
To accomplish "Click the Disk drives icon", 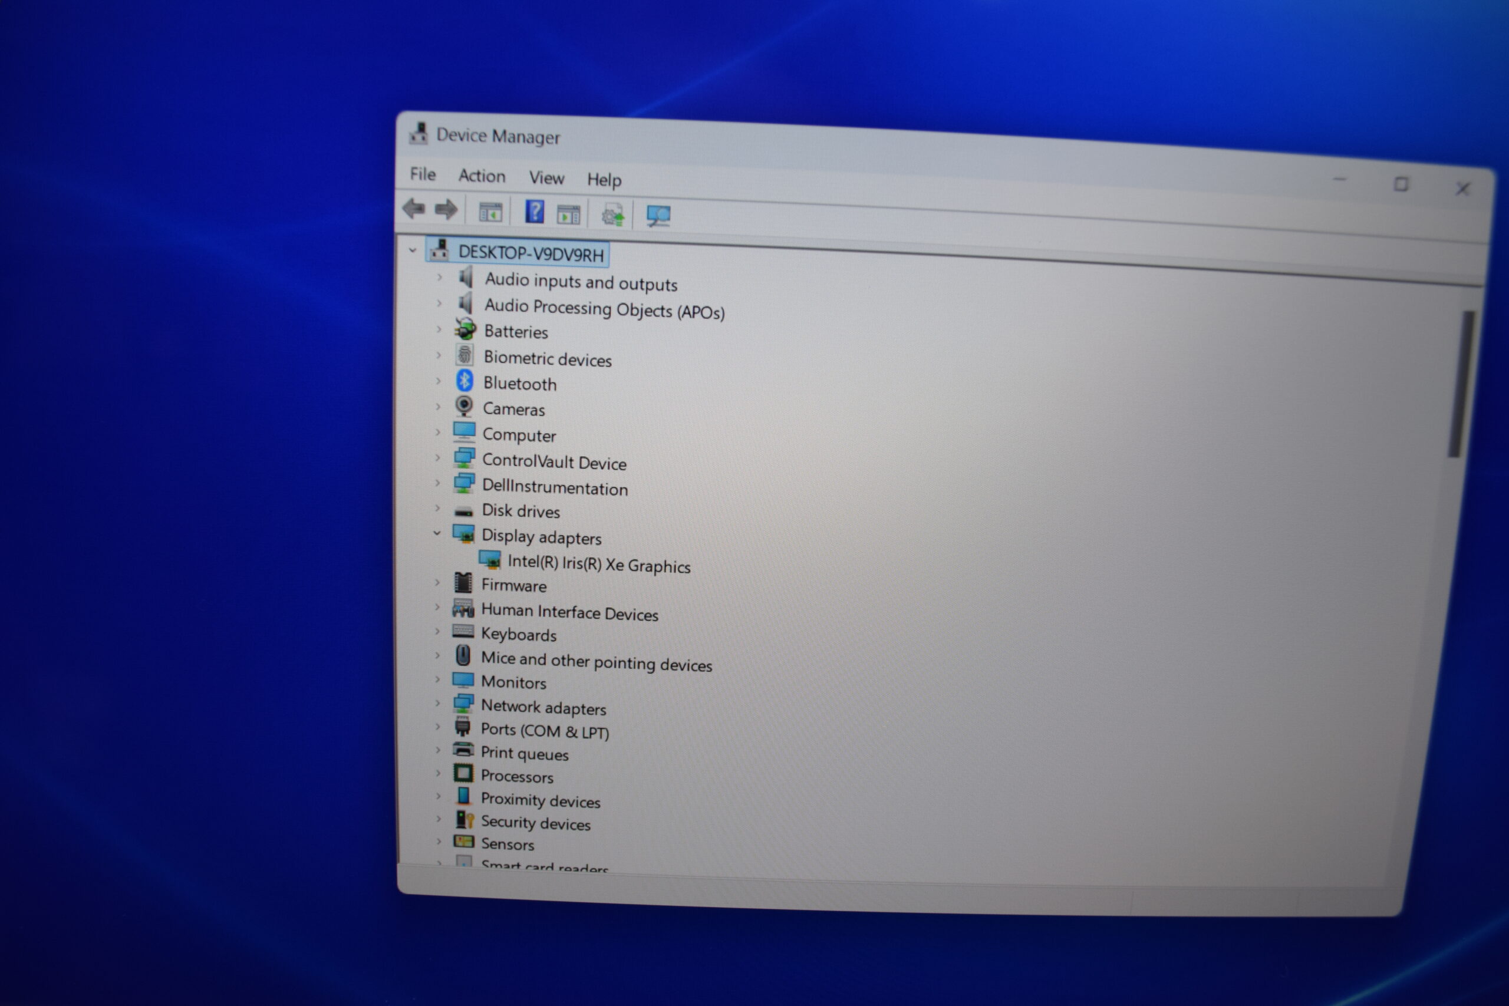I will [463, 512].
